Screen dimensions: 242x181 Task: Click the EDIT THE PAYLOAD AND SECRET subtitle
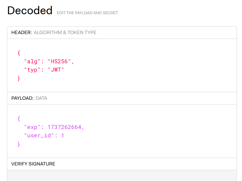tap(87, 13)
